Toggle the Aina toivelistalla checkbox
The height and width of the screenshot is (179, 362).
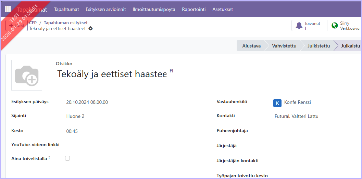[x=67, y=158]
